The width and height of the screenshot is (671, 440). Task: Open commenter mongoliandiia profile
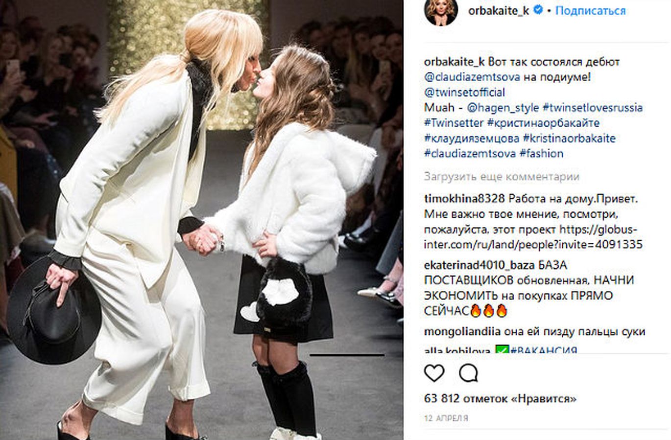(x=462, y=331)
